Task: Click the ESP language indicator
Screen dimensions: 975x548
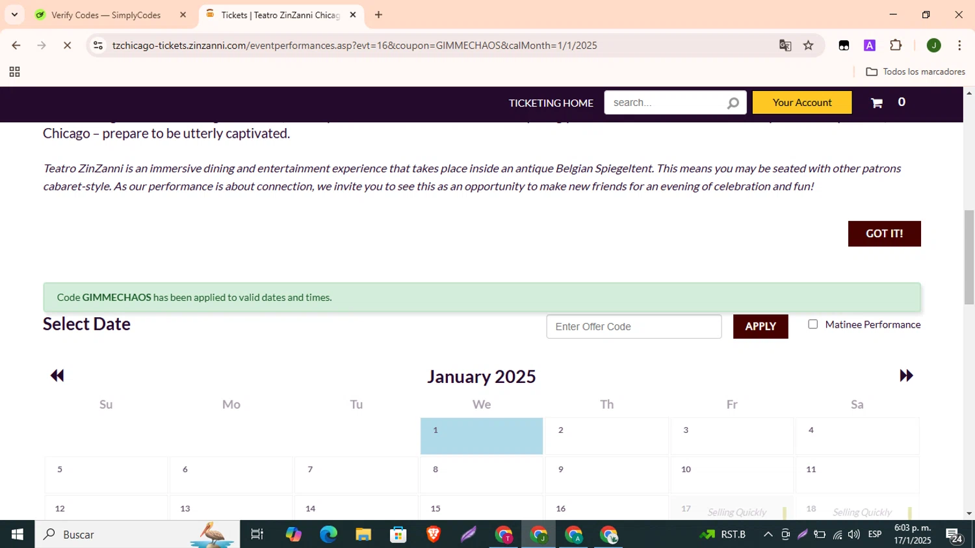Action: click(x=875, y=534)
